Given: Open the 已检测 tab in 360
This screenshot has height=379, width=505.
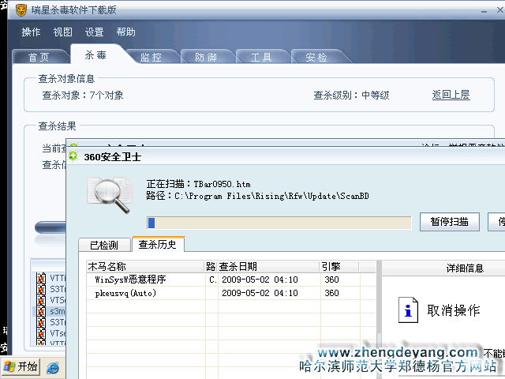Looking at the screenshot, I should (x=104, y=245).
